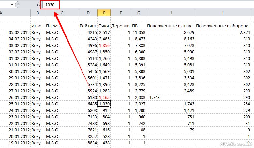Select points cell 2,517
Image resolution: width=254 pixels, height=148 pixels.
pos(104,32)
